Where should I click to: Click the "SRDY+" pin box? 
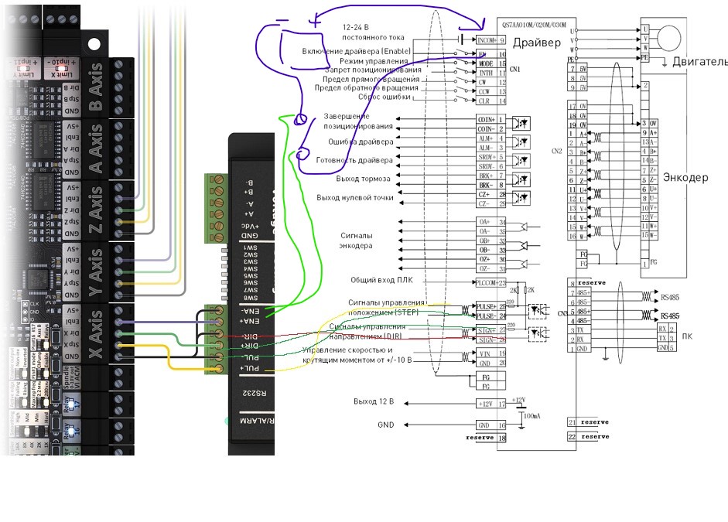click(490, 157)
